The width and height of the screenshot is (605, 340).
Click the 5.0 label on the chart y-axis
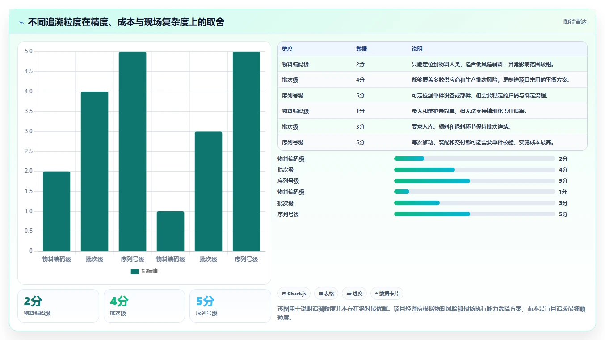tap(29, 51)
